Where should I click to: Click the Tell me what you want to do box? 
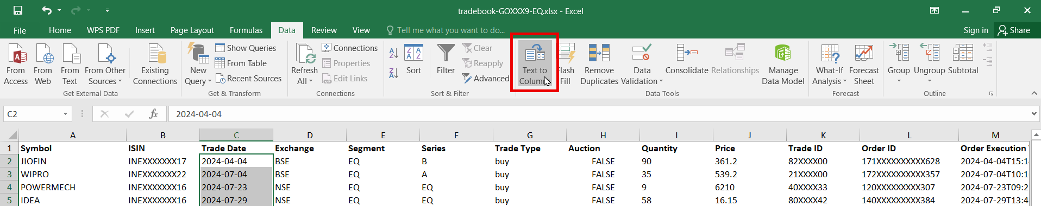tap(446, 30)
